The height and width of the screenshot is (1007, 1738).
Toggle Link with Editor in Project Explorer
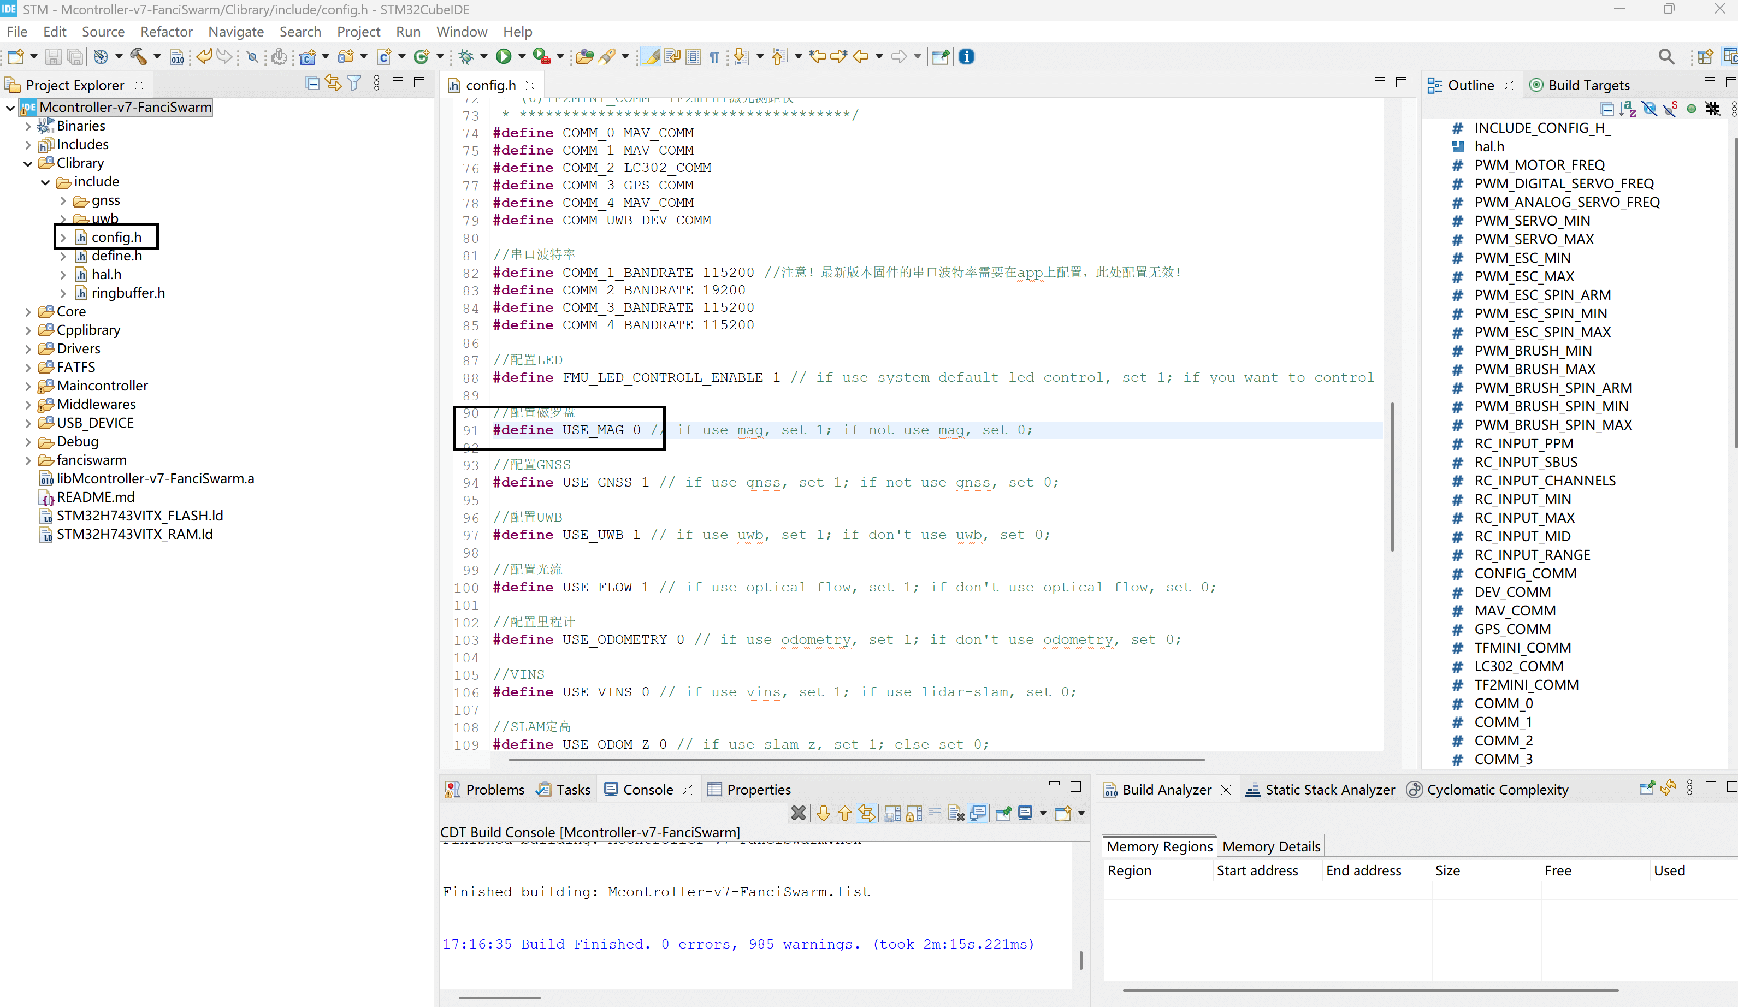click(333, 84)
